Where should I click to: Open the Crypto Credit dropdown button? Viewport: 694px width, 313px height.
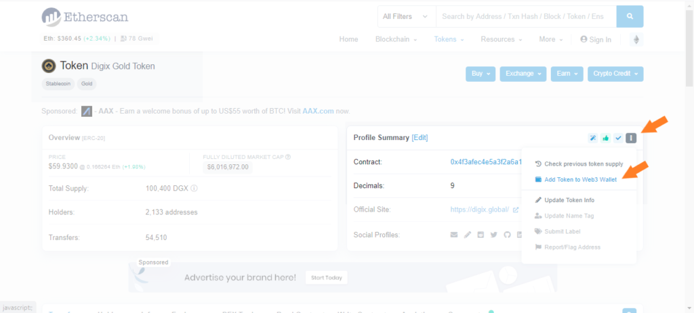point(615,74)
